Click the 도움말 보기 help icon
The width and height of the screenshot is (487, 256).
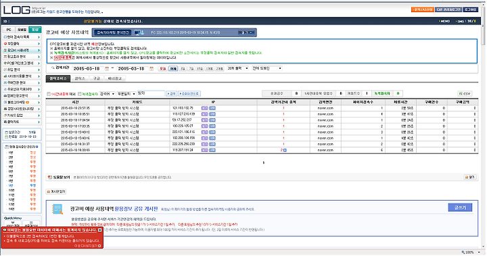(x=49, y=177)
